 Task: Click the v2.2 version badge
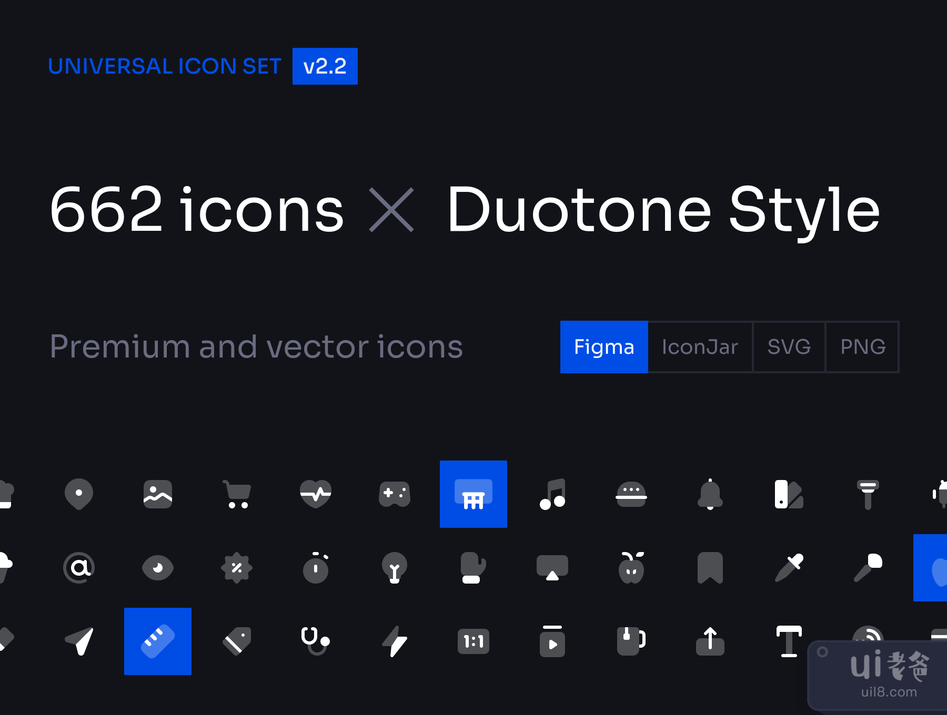[325, 66]
